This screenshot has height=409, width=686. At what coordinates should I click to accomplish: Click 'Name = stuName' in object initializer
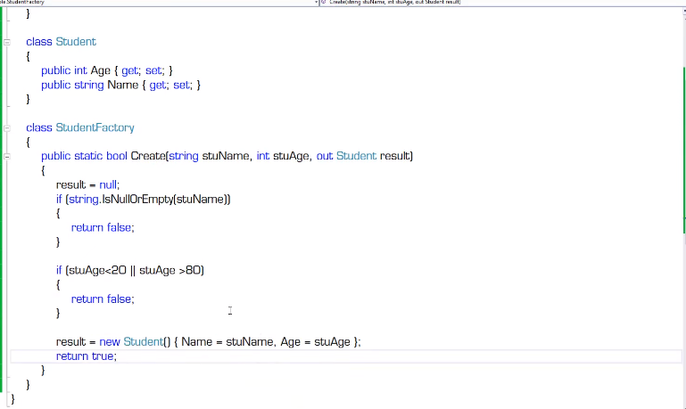tap(228, 341)
